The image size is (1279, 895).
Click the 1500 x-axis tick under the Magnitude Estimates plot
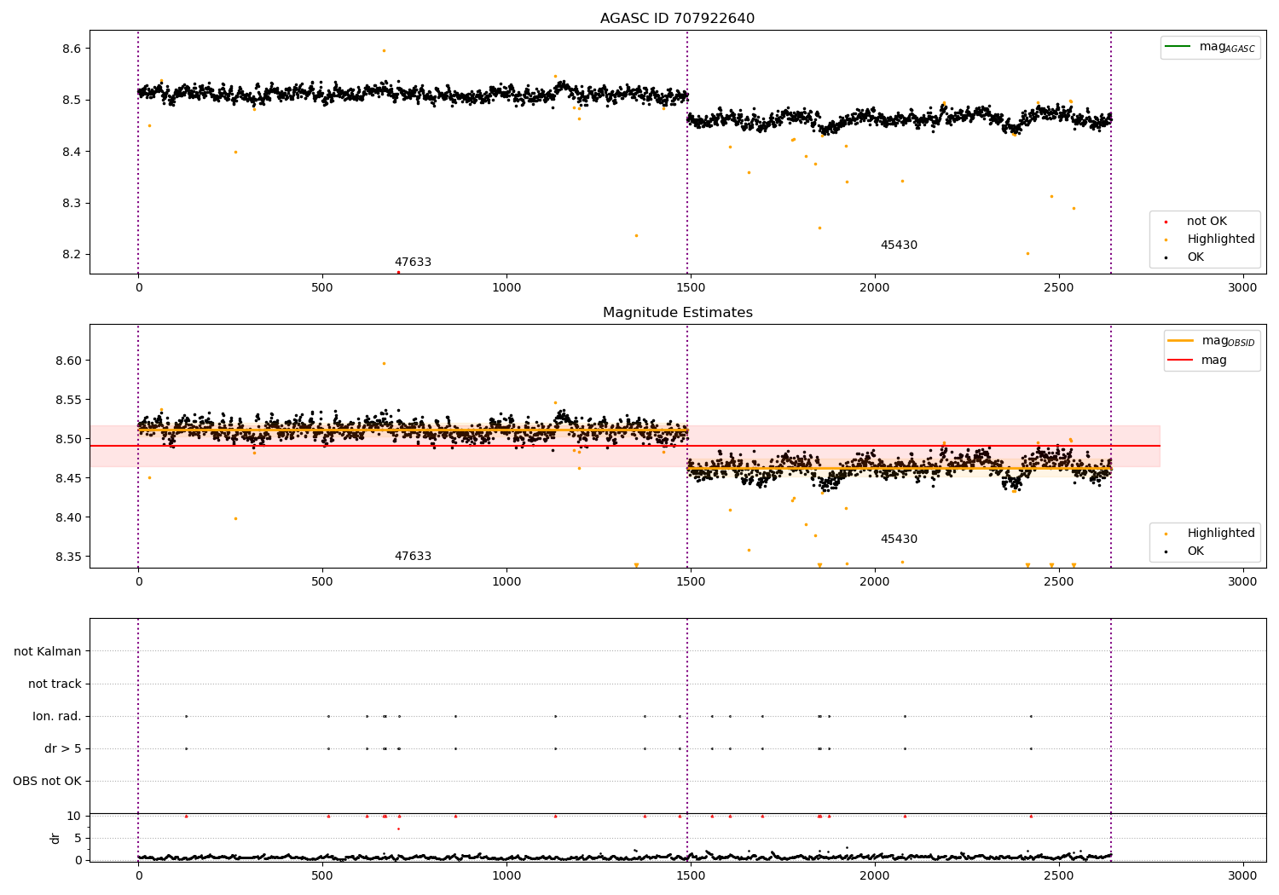691,582
